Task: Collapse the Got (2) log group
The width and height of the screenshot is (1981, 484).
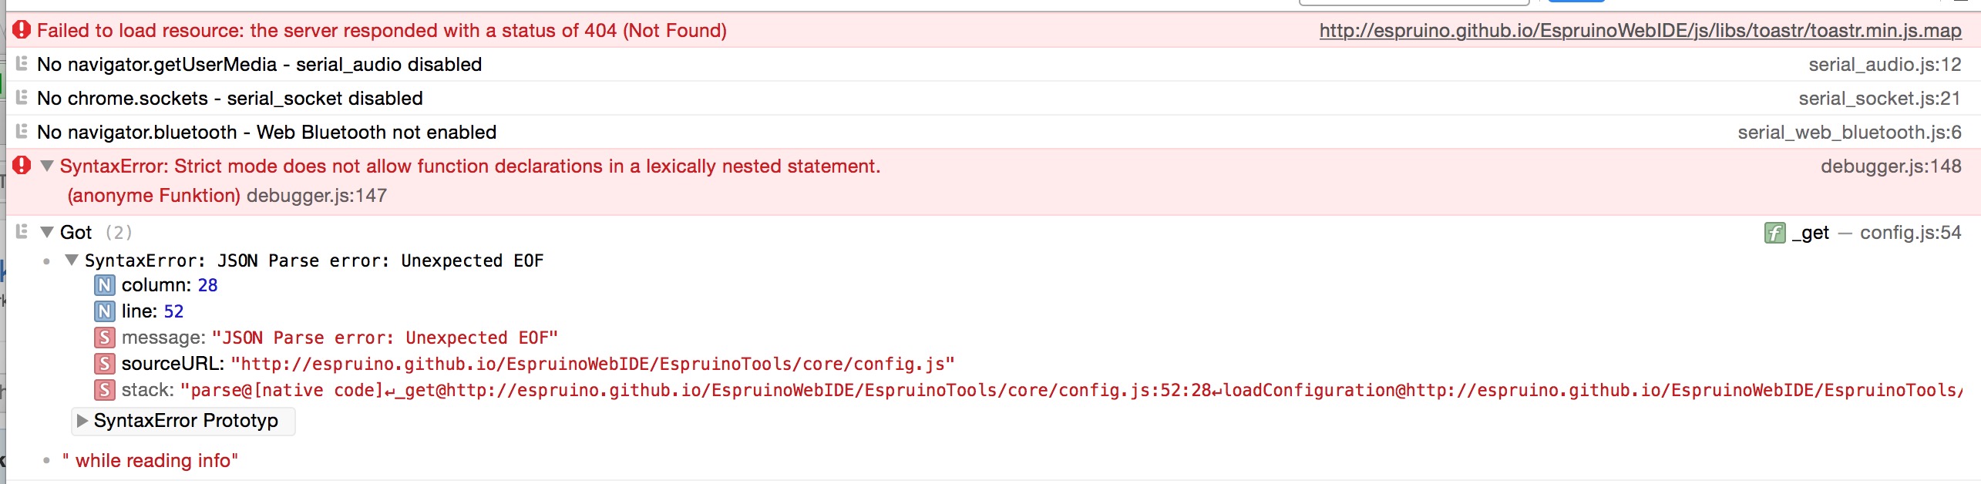Action: coord(47,232)
